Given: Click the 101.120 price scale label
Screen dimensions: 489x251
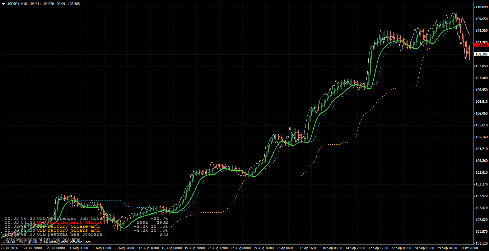Looking at the screenshot, I should click(x=481, y=243).
